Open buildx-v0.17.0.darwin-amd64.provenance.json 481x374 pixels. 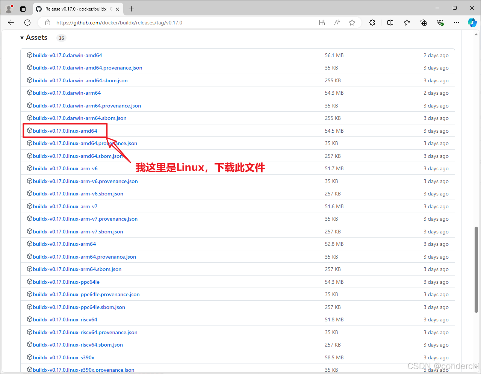[88, 68]
